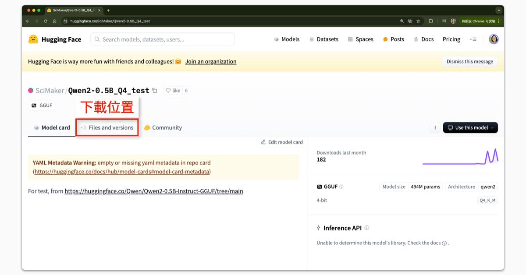Open the Model card tab
The width and height of the screenshot is (526, 275).
[x=52, y=128]
